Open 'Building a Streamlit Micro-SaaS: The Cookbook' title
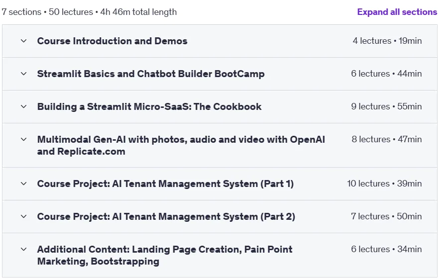This screenshot has height=279, width=439. point(149,106)
